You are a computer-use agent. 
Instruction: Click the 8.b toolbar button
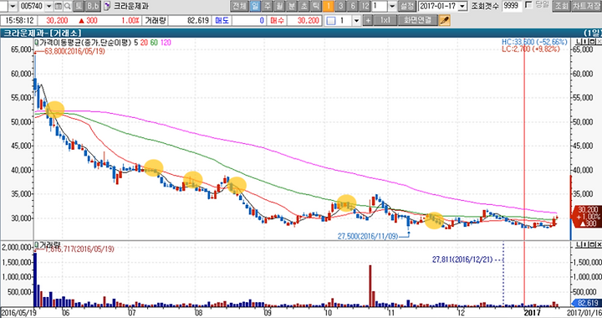pyautogui.click(x=93, y=6)
